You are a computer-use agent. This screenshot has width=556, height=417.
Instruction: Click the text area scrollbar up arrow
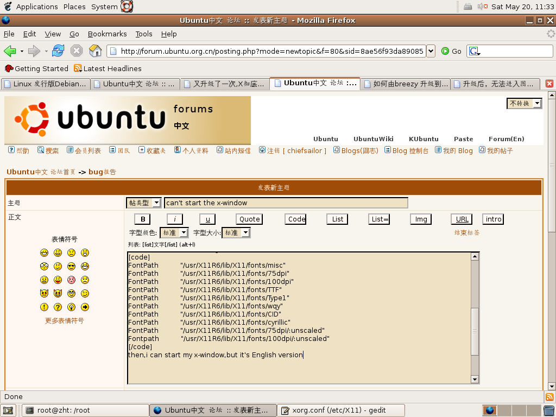(x=475, y=257)
